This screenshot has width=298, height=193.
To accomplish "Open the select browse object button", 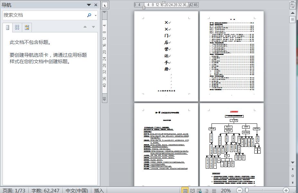I will click(x=293, y=176).
